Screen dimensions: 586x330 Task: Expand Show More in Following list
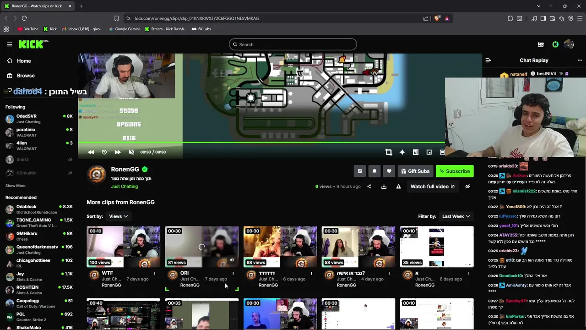coord(15,186)
